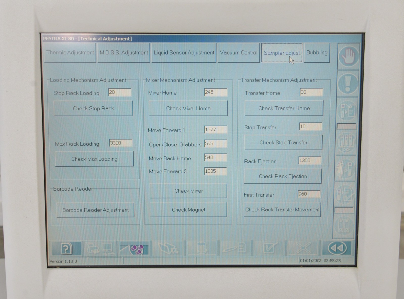Viewport: 404px width, 299px height.
Task: Click the checkmark validate icon
Action: 269,249
